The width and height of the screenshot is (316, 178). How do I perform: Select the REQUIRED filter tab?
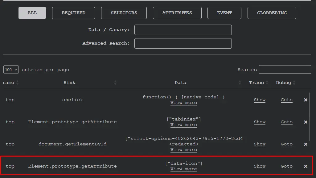[73, 13]
